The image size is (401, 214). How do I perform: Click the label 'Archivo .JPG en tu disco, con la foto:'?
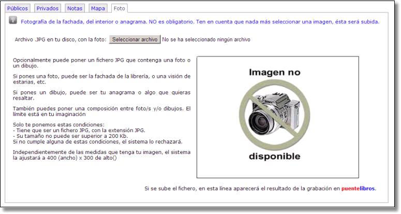point(61,40)
